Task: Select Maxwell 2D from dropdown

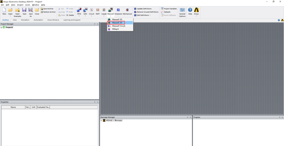Action: 120,23
